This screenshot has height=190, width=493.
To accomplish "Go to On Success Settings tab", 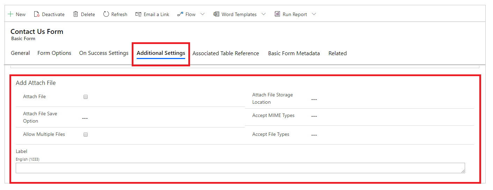I will (x=104, y=53).
